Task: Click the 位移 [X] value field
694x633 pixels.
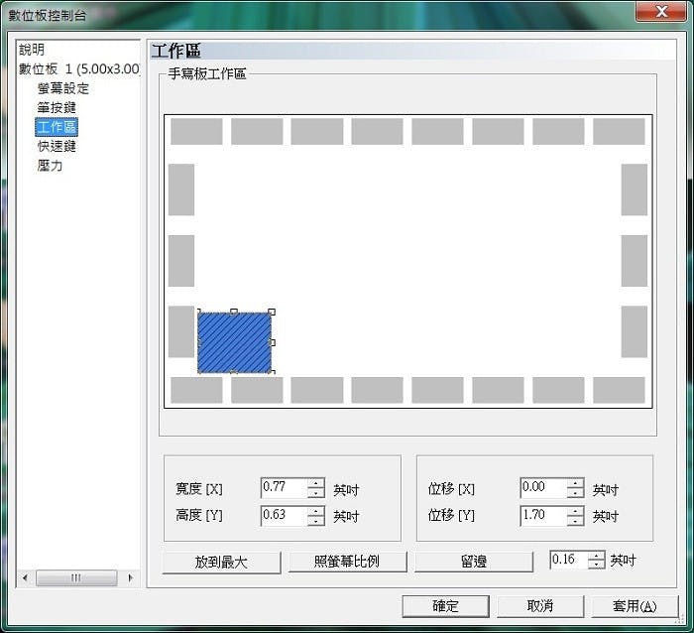Action: coord(543,487)
